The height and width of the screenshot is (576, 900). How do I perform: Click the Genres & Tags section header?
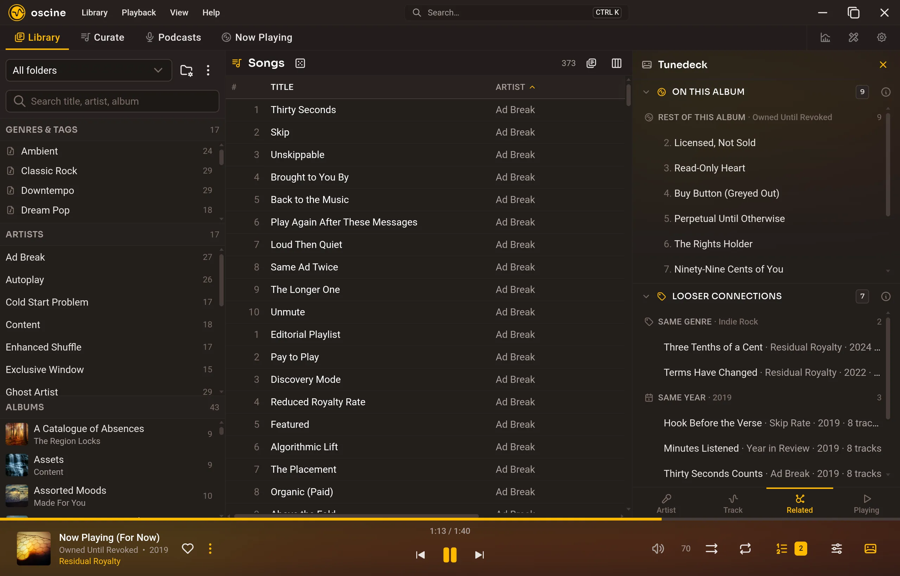pyautogui.click(x=112, y=130)
